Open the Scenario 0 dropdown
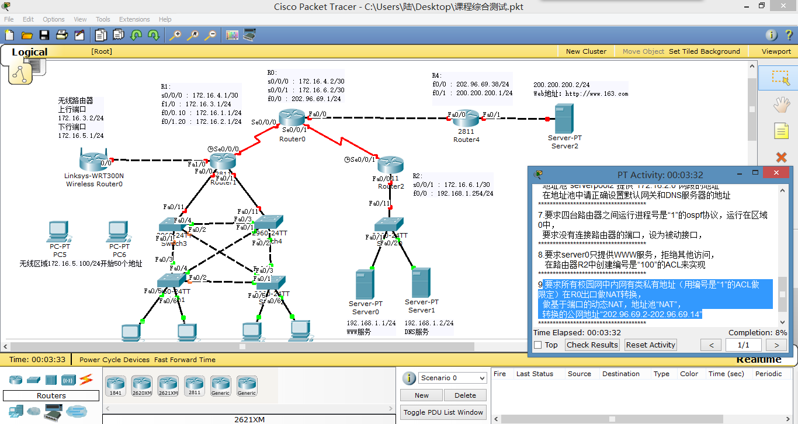 click(453, 378)
